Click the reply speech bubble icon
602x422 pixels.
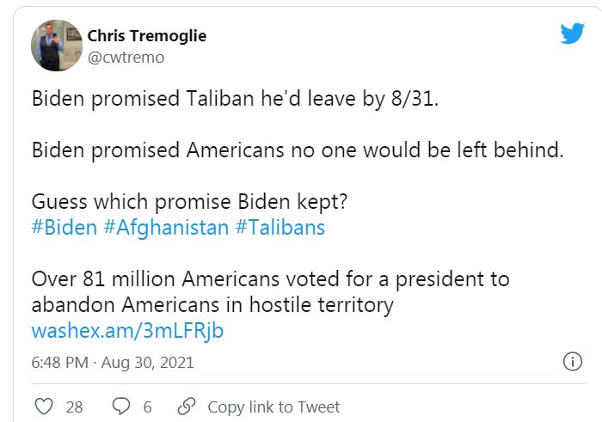(x=122, y=407)
